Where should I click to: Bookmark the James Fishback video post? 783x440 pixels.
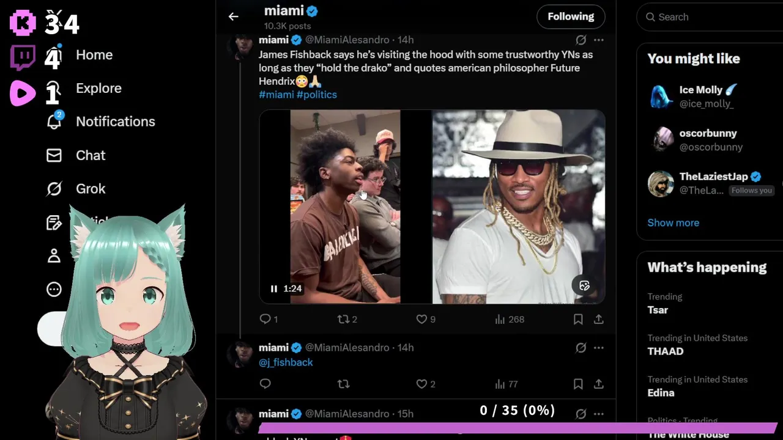[x=578, y=319]
